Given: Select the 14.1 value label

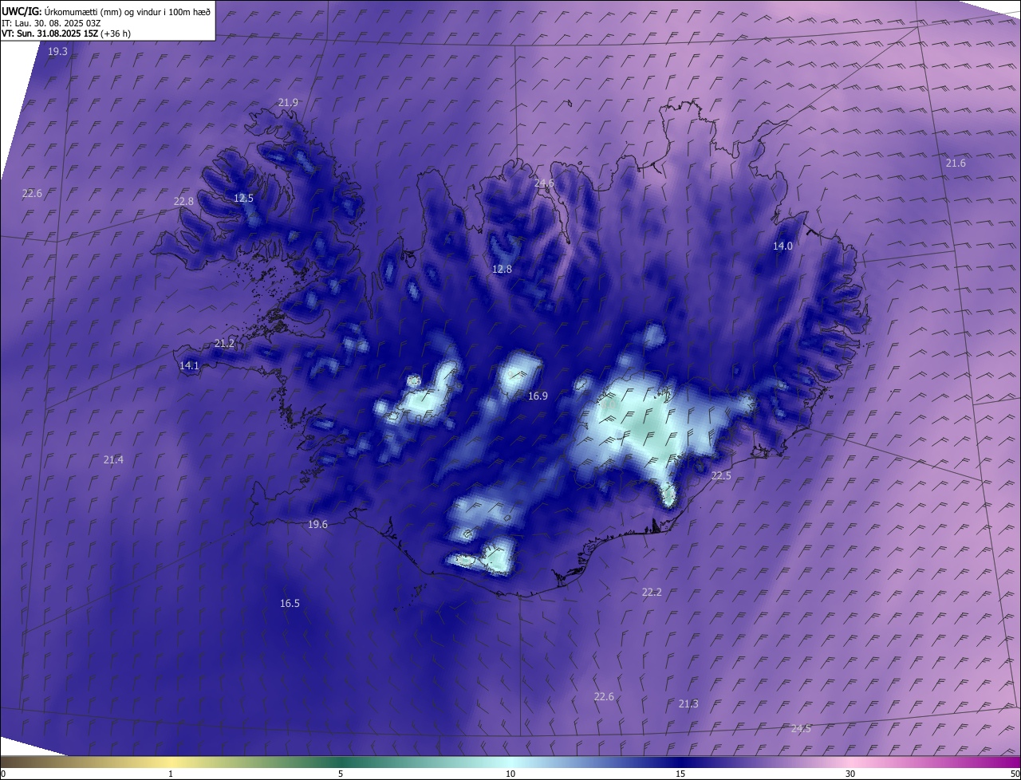Looking at the screenshot, I should (189, 365).
